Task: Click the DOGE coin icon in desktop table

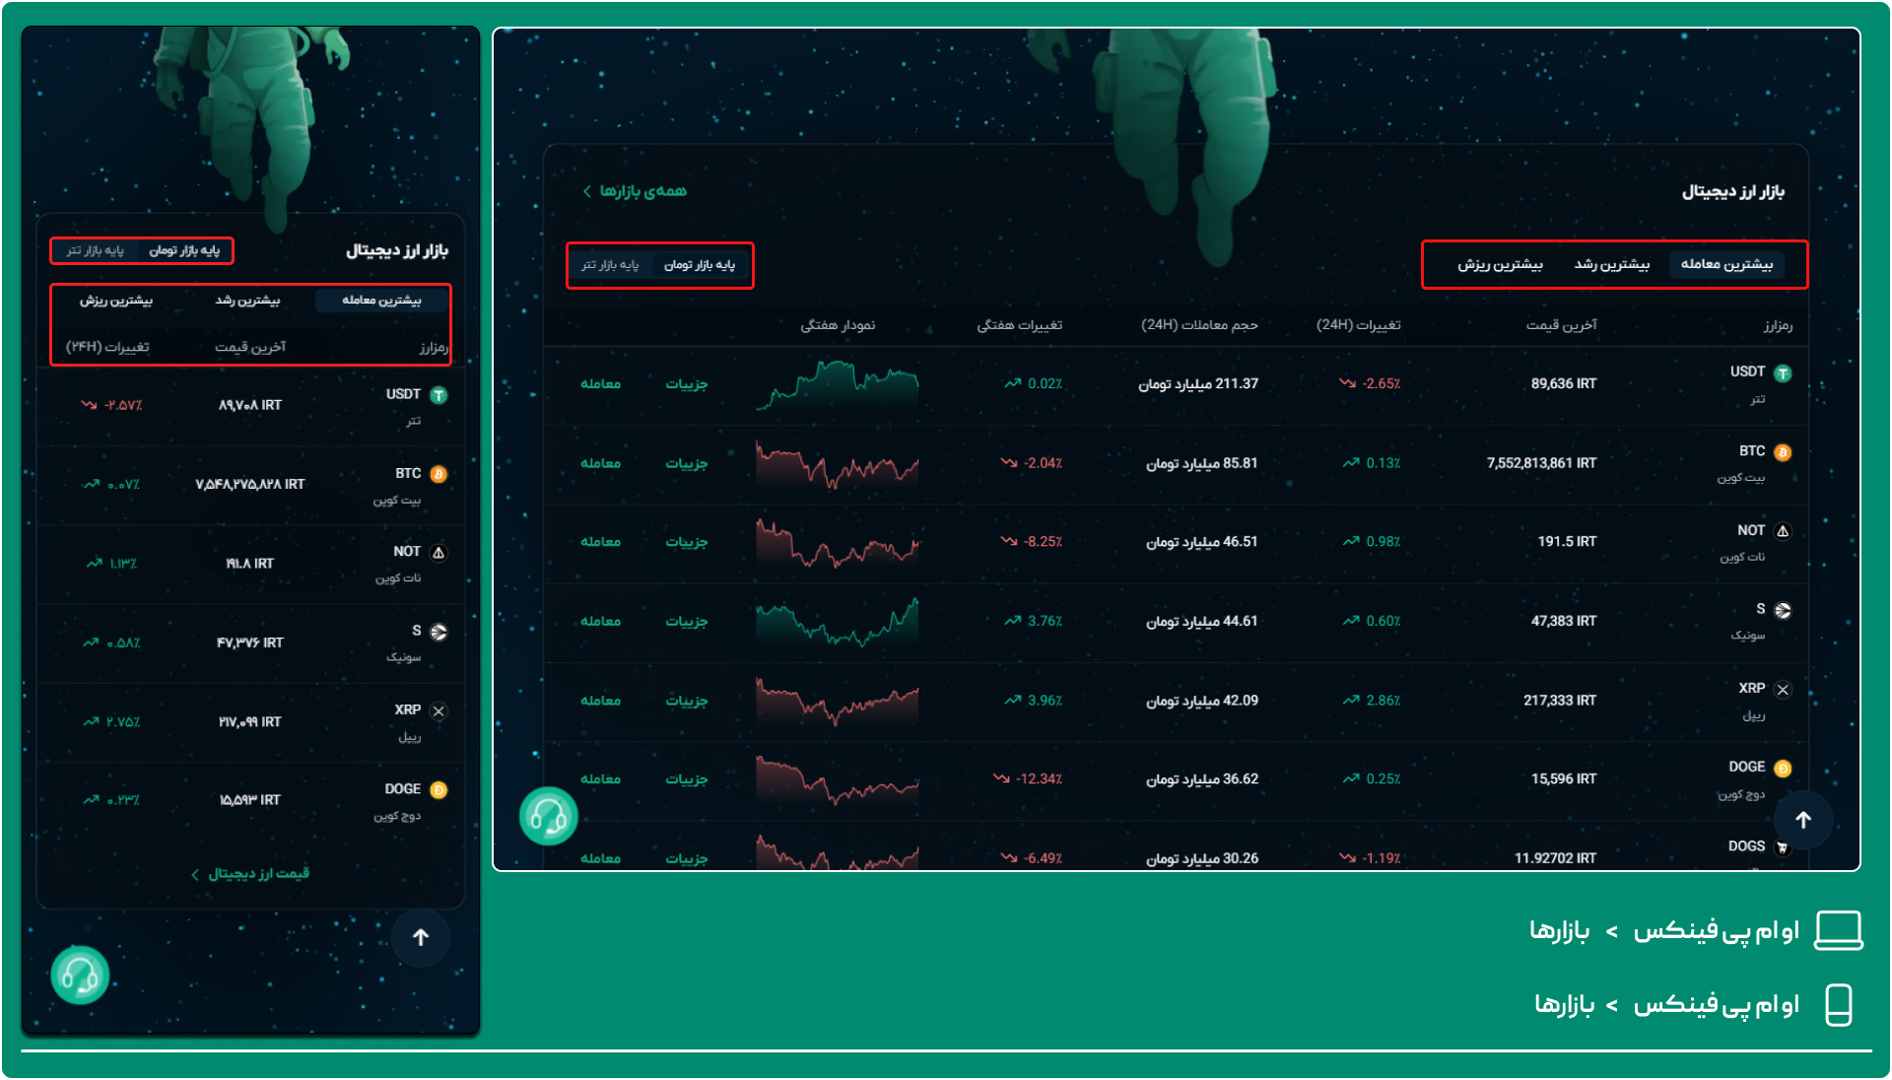Action: (1783, 769)
